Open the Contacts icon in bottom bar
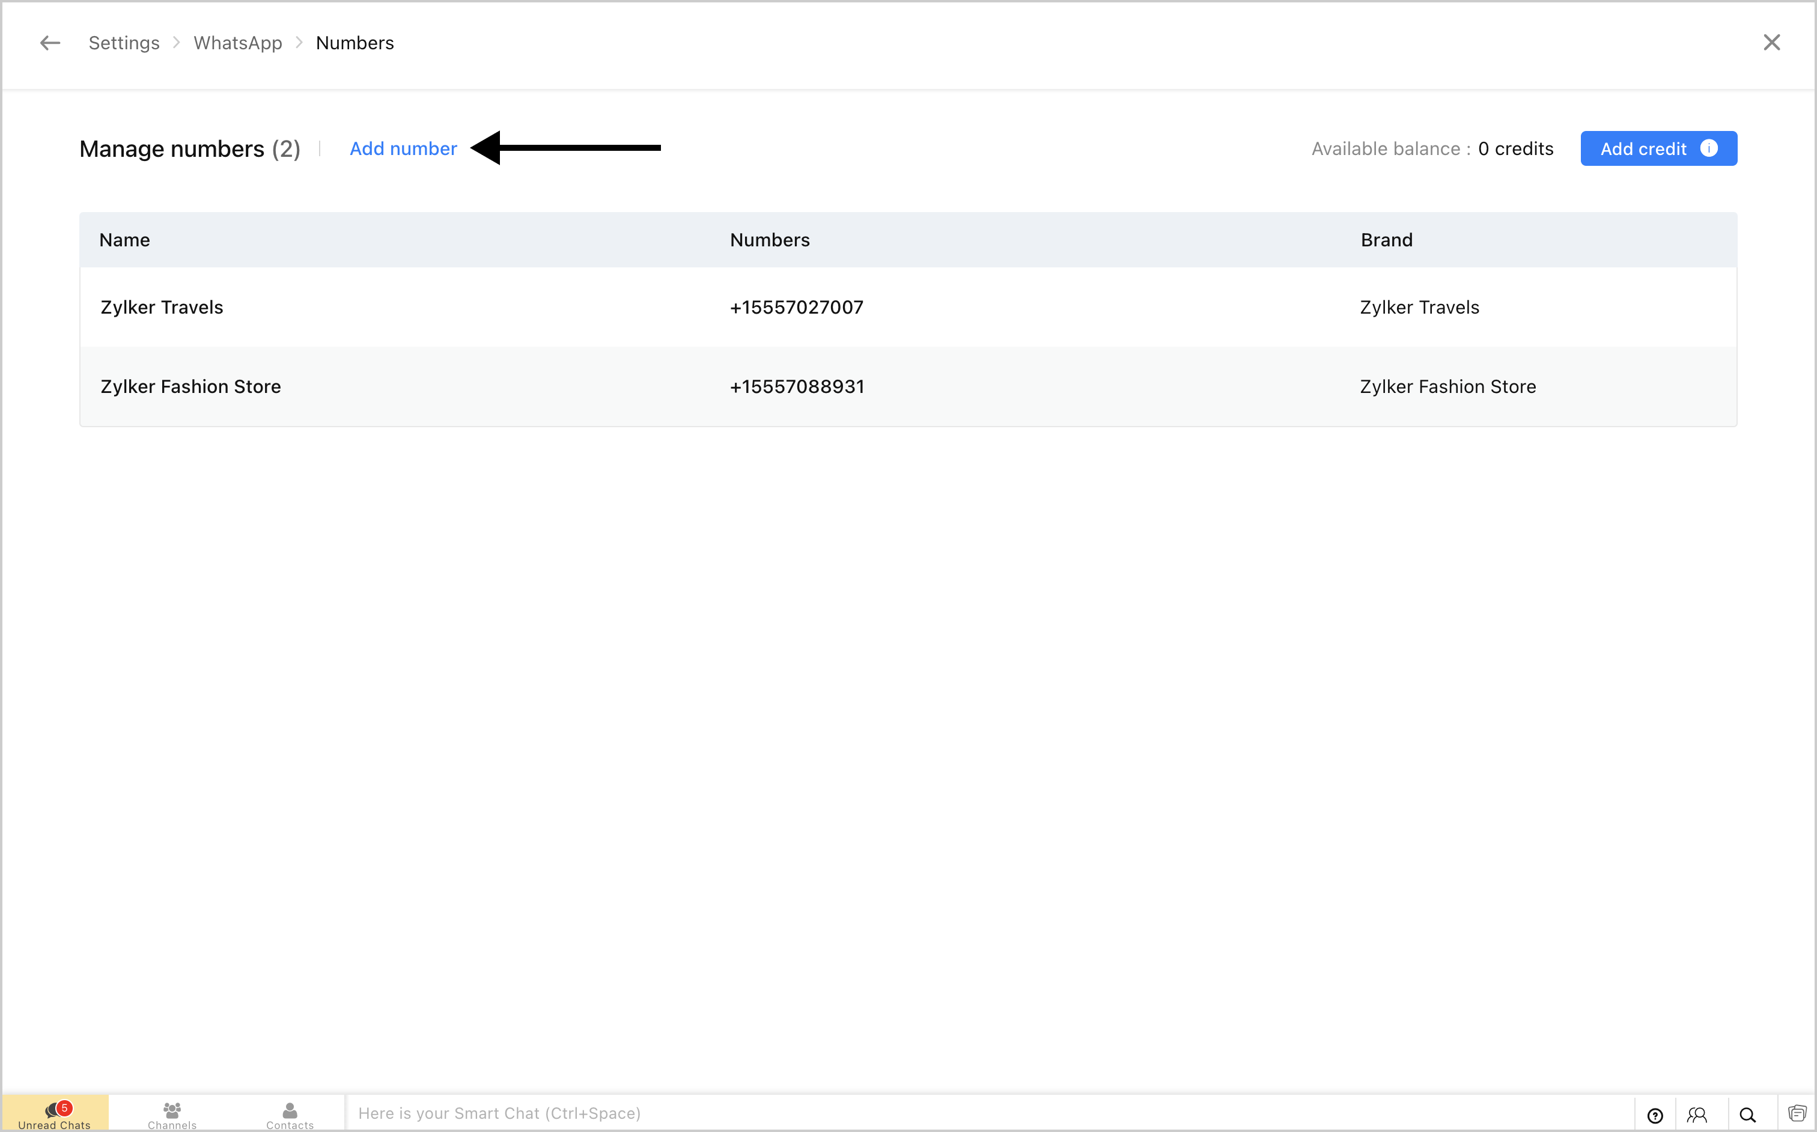 pyautogui.click(x=290, y=1114)
